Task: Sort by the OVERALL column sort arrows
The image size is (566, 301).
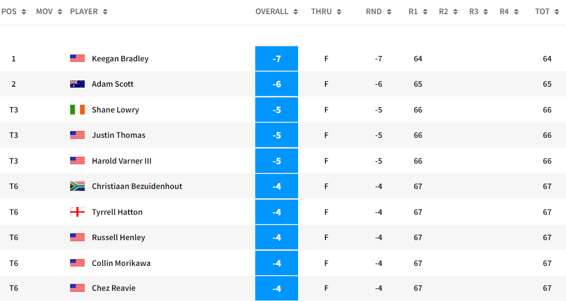Action: (295, 12)
